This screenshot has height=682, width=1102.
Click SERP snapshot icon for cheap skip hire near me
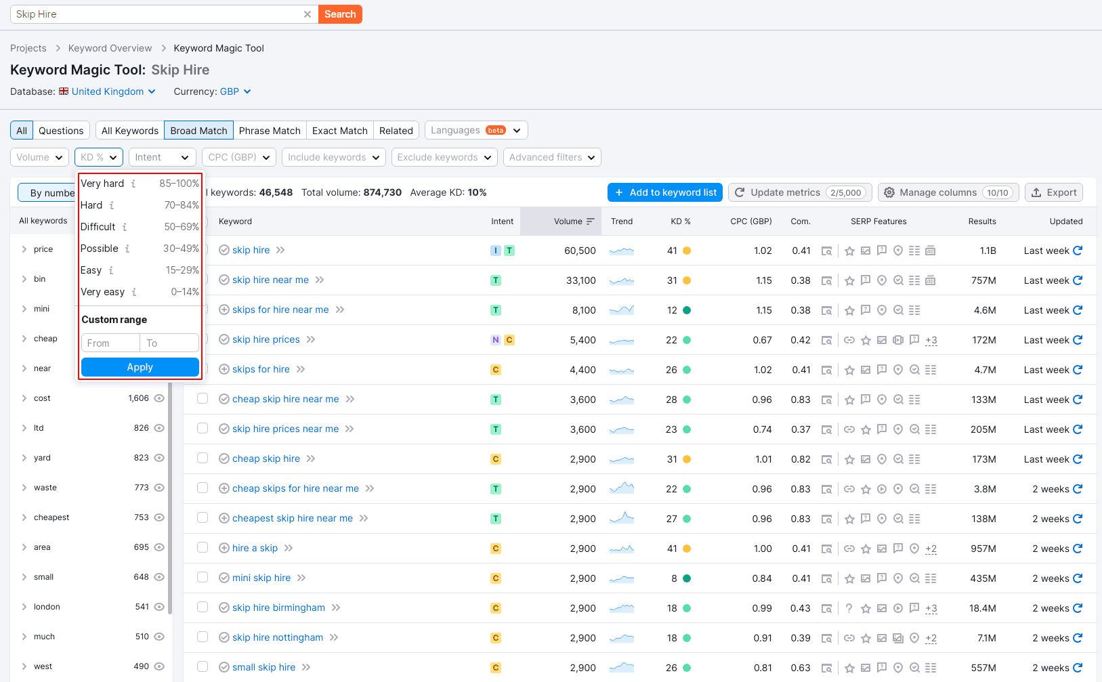tap(826, 400)
